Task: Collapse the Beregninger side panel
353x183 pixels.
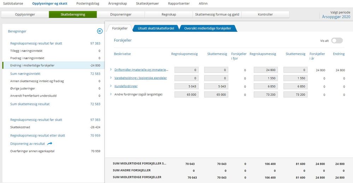Action: click(x=100, y=31)
